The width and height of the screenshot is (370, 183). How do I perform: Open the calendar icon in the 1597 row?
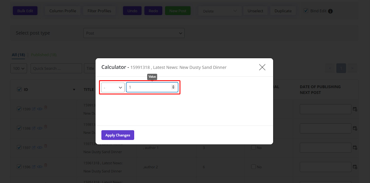click(x=355, y=148)
